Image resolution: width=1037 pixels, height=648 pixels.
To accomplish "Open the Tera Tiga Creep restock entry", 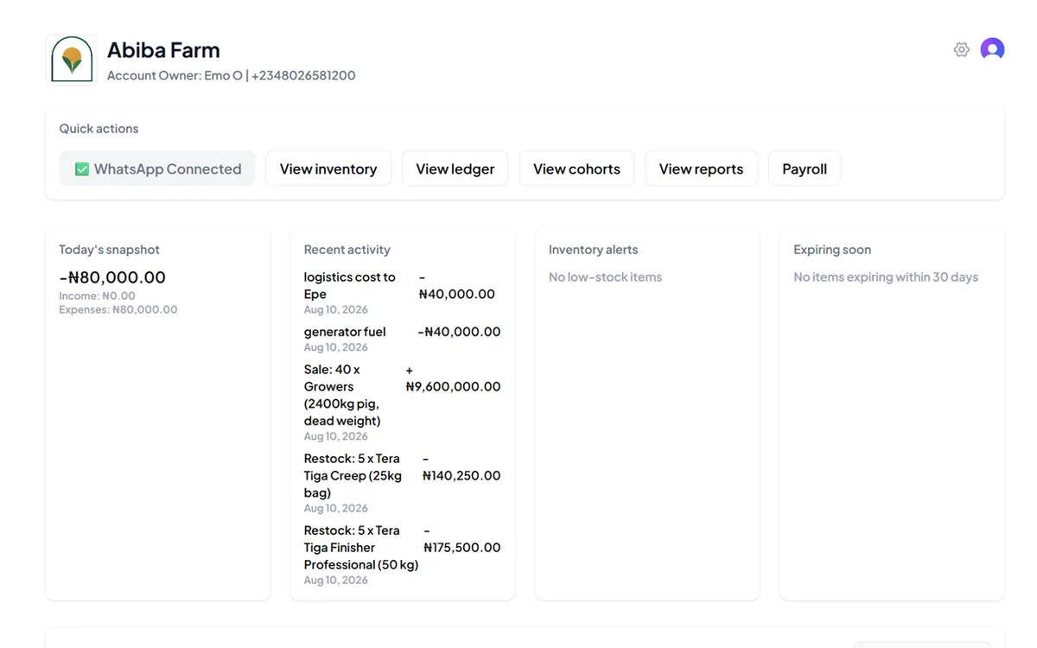I will click(x=402, y=482).
